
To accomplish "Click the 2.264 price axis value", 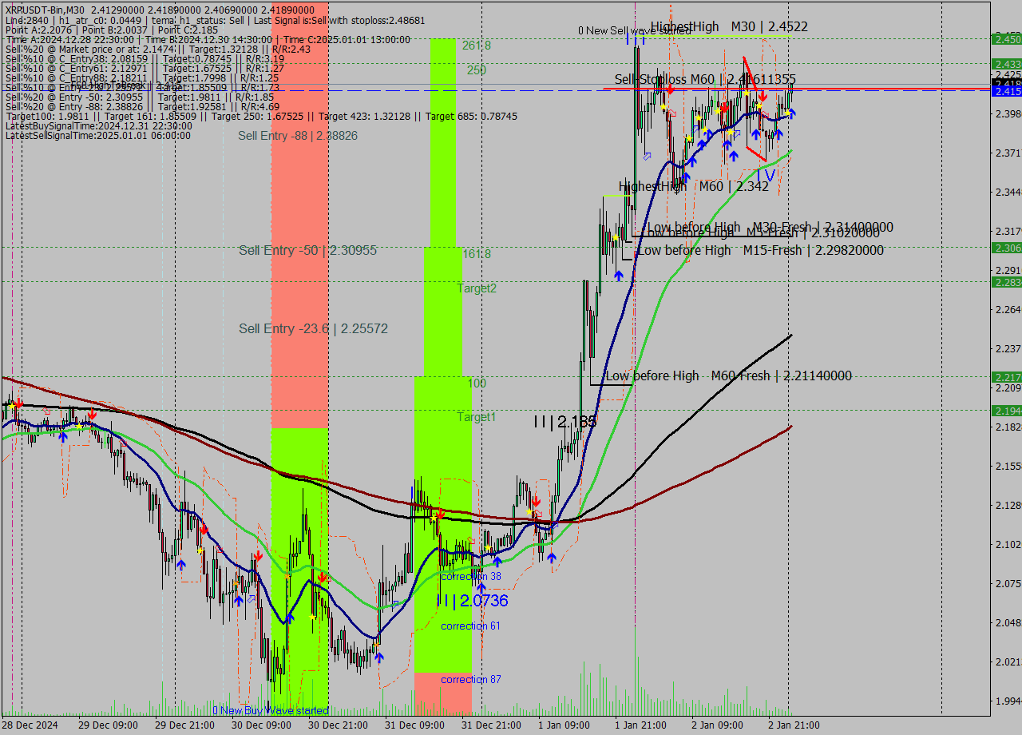I will point(1008,310).
